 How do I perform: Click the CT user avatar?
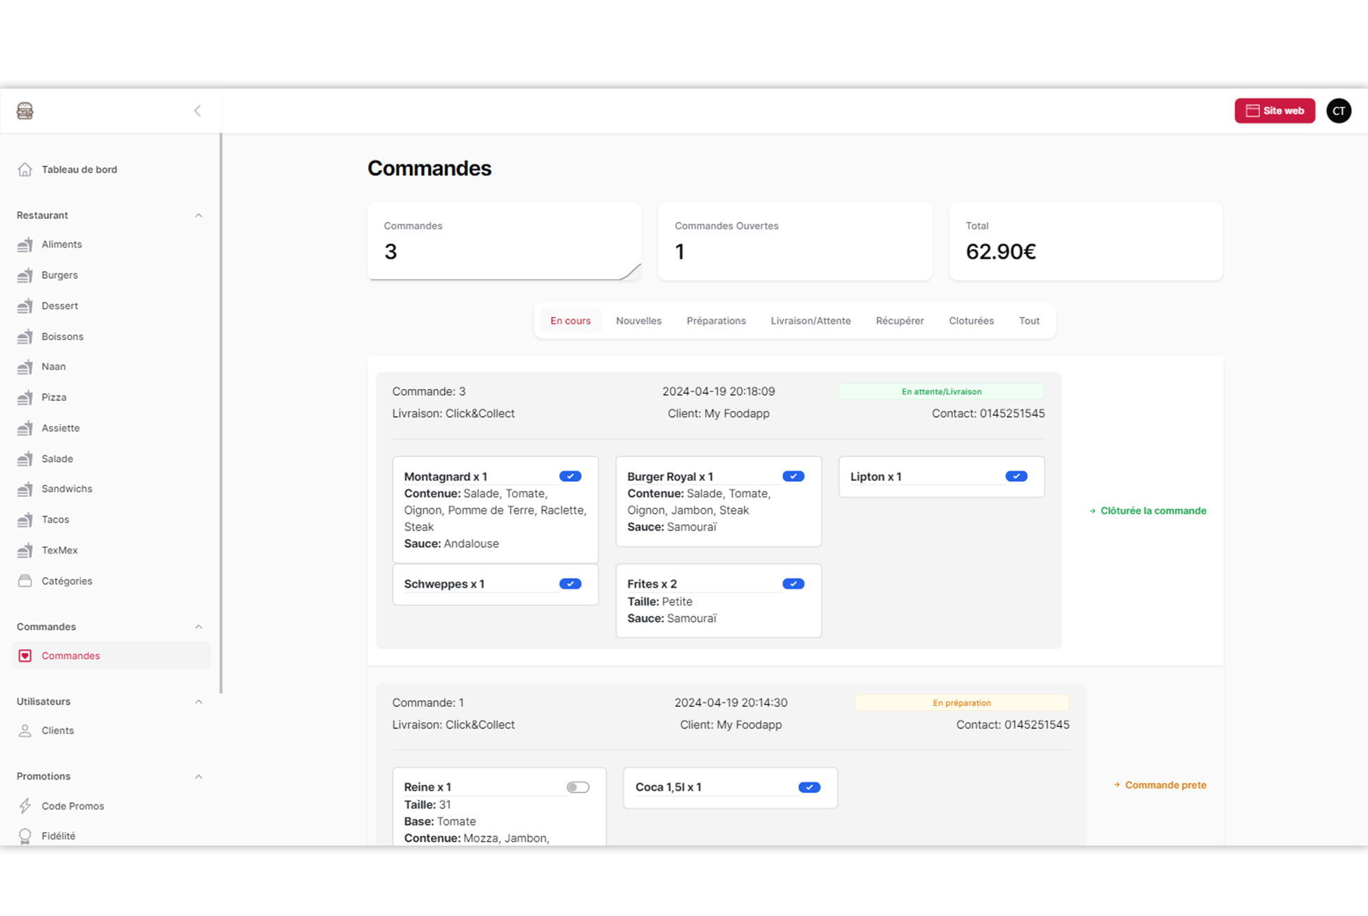(1338, 111)
